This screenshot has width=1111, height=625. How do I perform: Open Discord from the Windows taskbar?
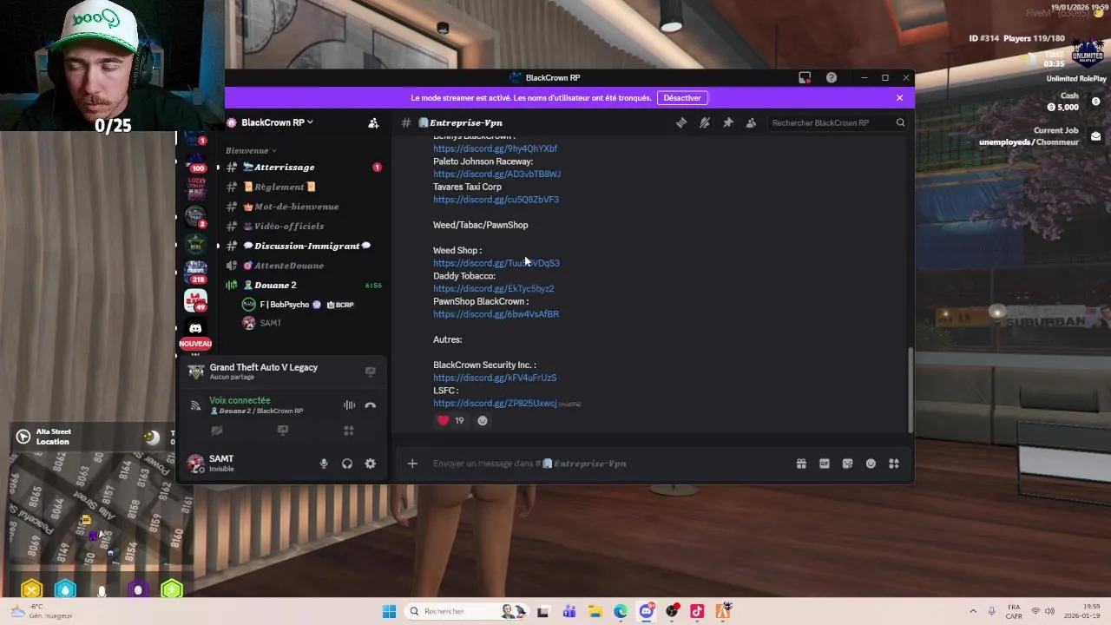pyautogui.click(x=647, y=611)
